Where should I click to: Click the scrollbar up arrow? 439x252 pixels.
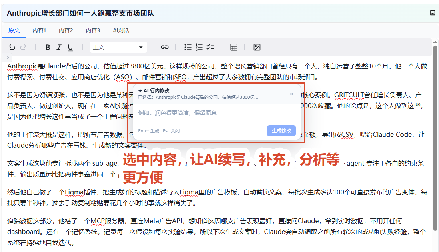tap(435, 42)
